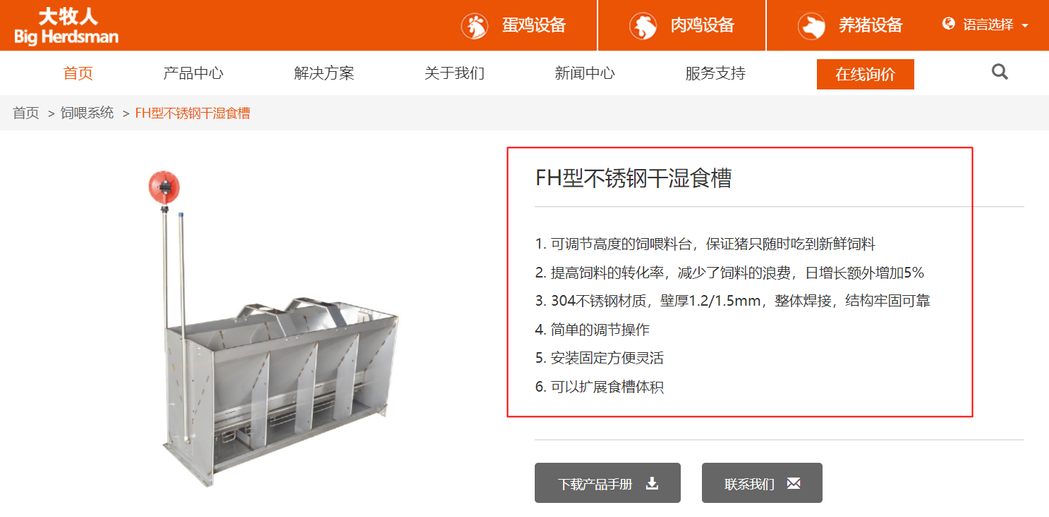Go to 关于我们 page

pyautogui.click(x=454, y=73)
